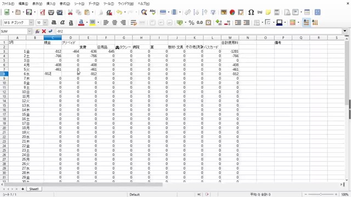This screenshot has height=197, width=351.
Task: Select the Sheet1 tab
Action: 34,189
